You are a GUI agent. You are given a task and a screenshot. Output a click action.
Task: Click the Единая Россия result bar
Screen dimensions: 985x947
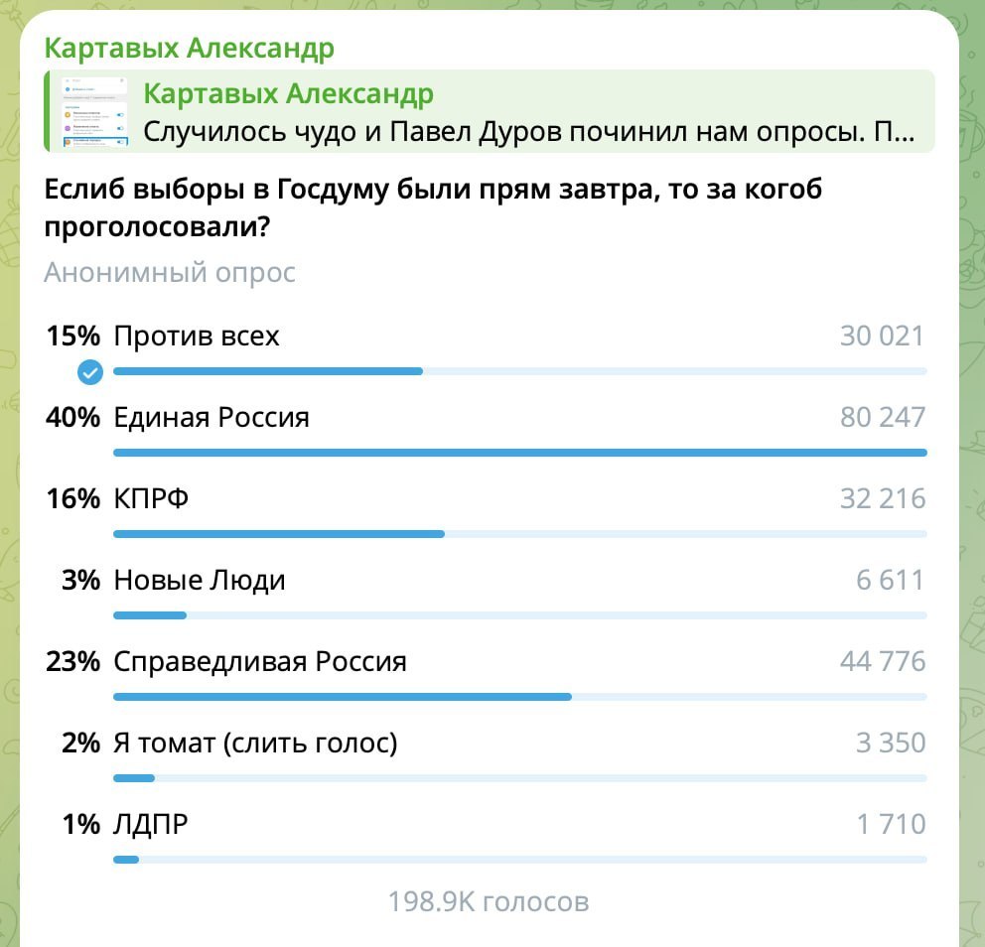click(519, 453)
